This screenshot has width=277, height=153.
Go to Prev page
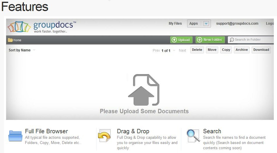pos(156,51)
